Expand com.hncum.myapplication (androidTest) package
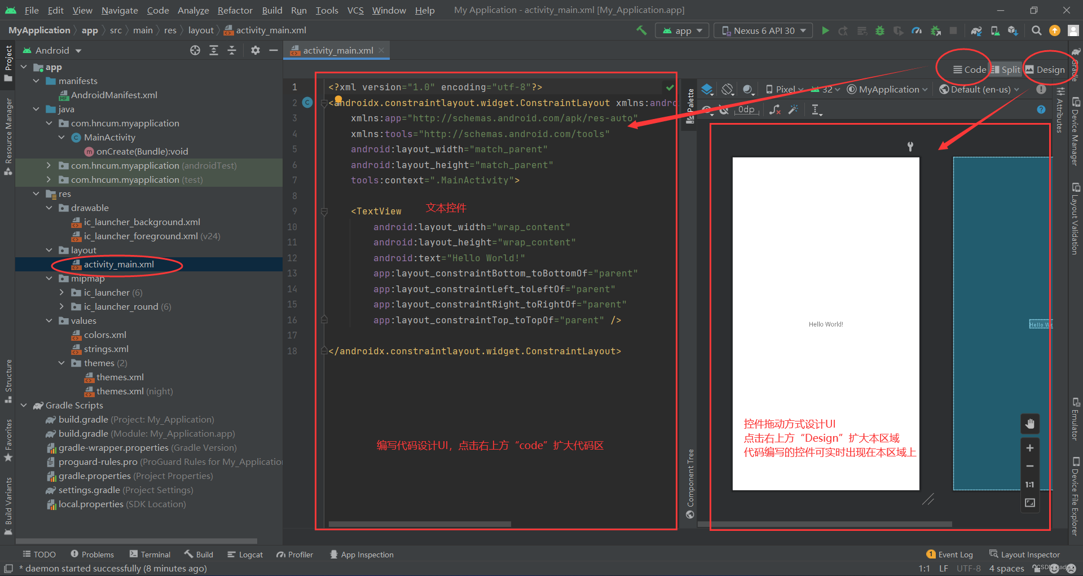The width and height of the screenshot is (1083, 576). click(49, 165)
